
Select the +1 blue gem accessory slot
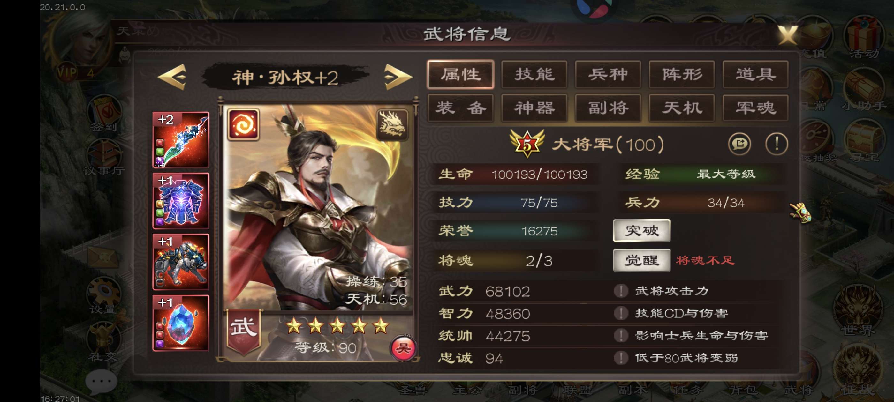point(181,323)
